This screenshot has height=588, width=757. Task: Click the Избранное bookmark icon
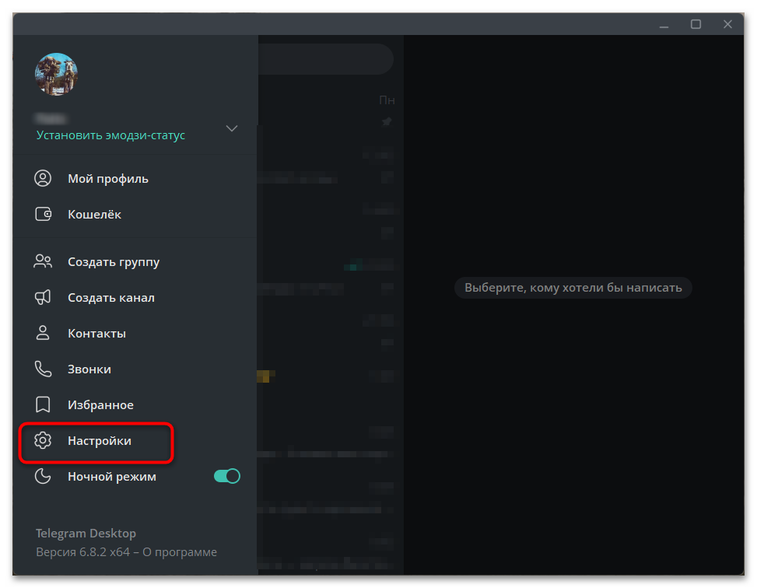coord(43,404)
